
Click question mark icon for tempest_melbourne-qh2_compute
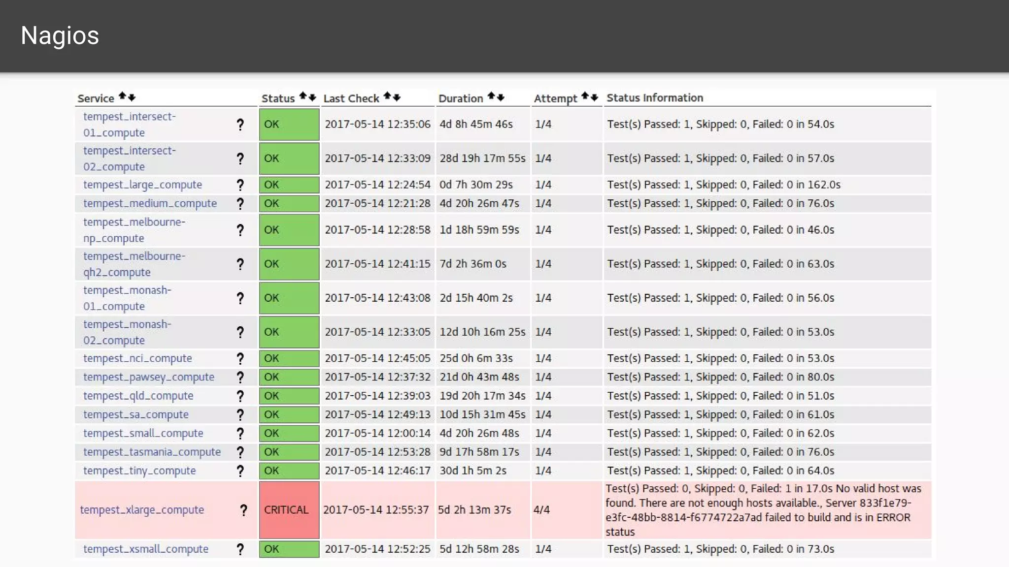240,264
